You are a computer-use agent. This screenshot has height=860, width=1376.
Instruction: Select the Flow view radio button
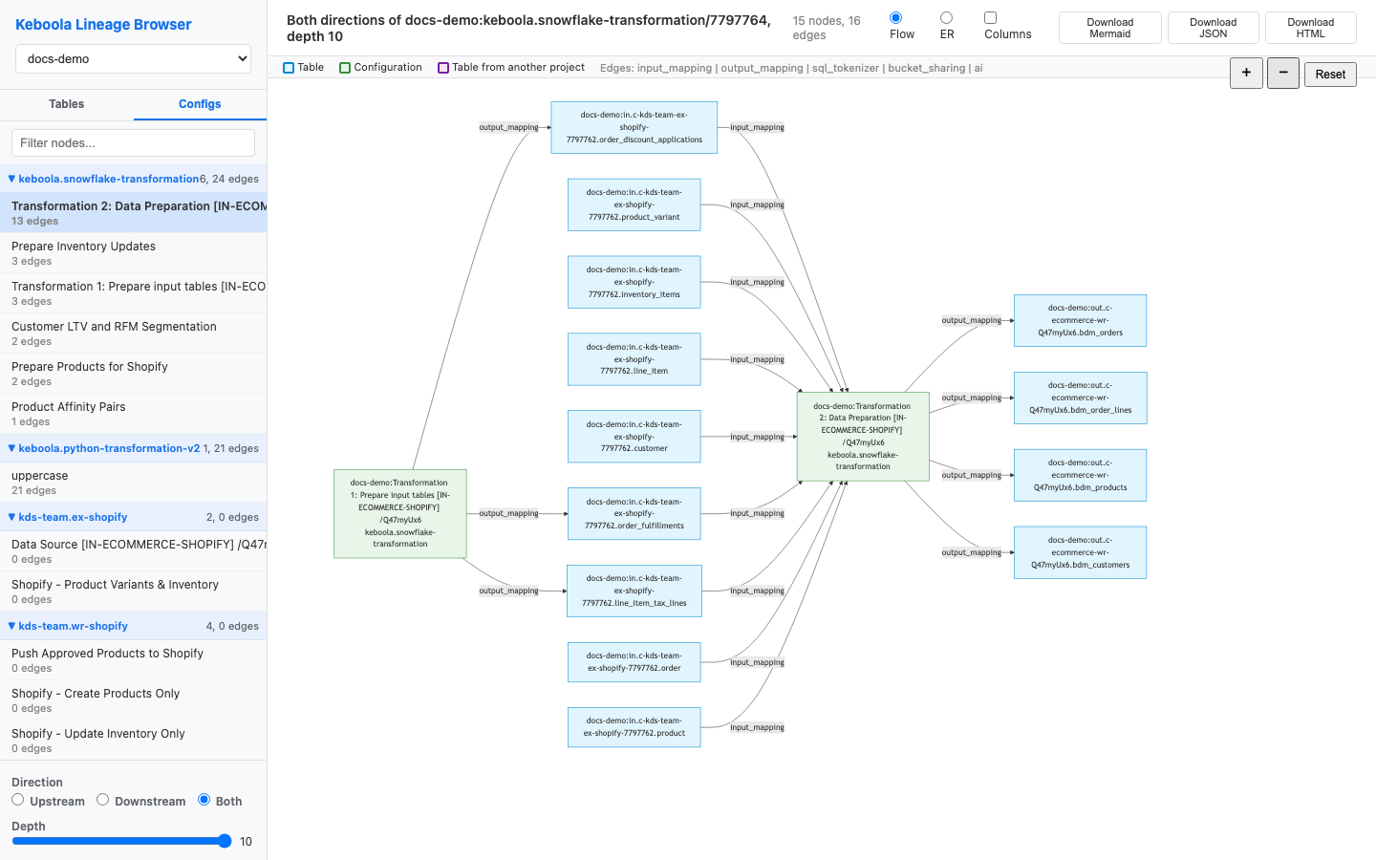[x=895, y=17]
